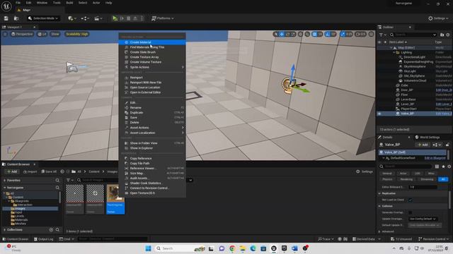Screen dimensions: 453x254
Task: Click the green Play button
Action: (x=115, y=18)
